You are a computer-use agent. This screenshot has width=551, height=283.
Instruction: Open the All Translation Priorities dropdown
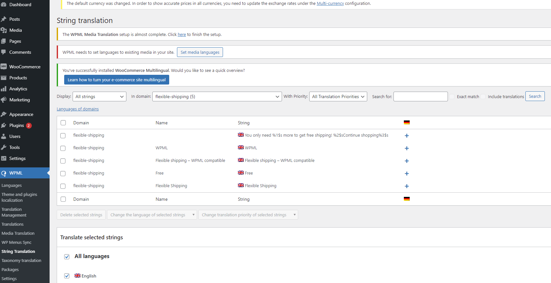click(x=338, y=96)
